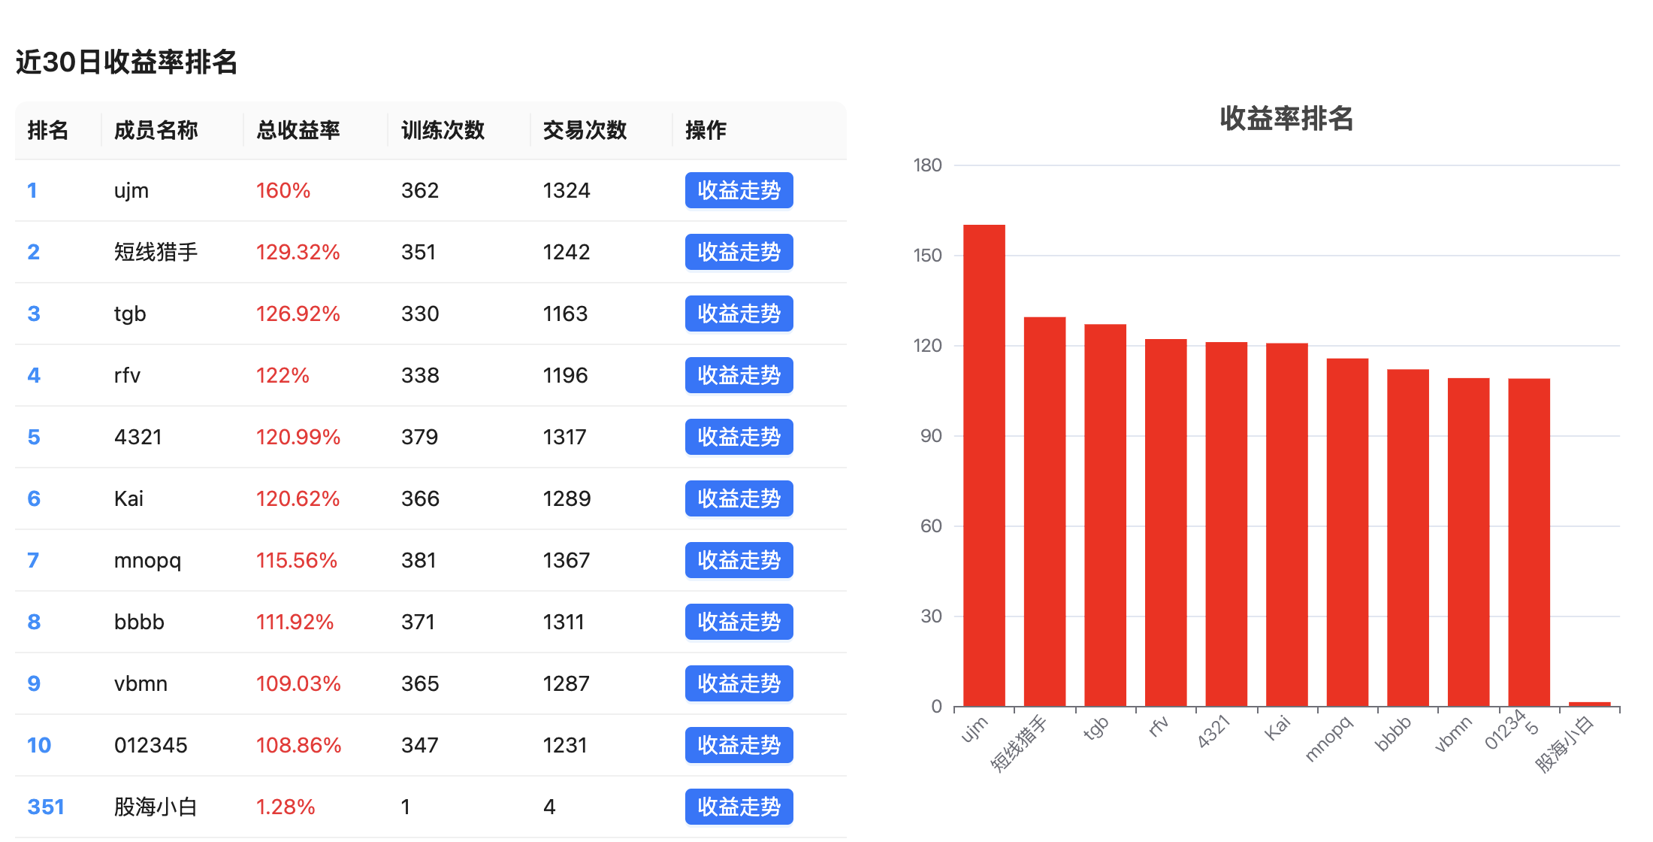Open 收益走势 for member vbmn

(739, 683)
